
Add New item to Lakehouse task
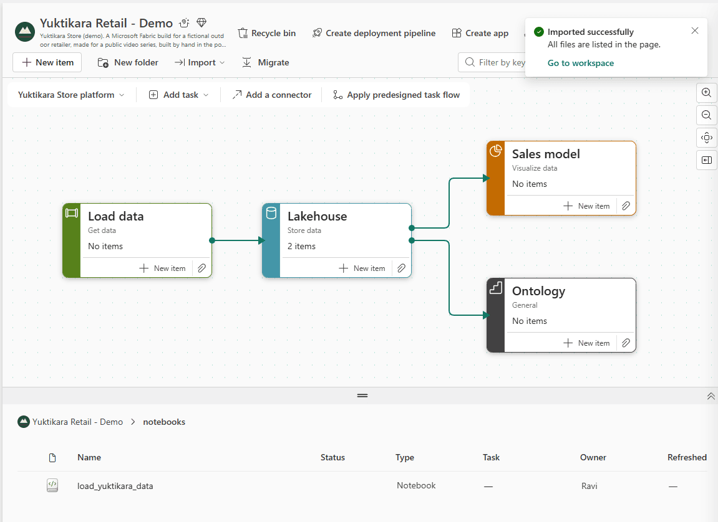pyautogui.click(x=362, y=268)
